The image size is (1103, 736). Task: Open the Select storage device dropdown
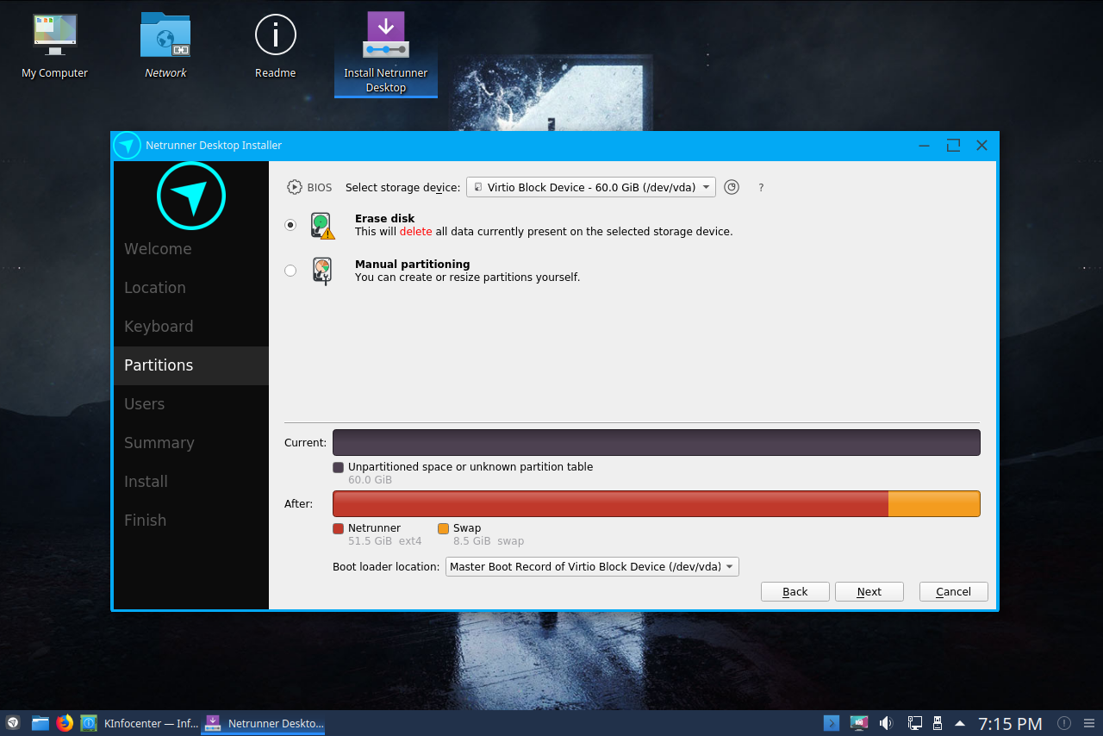591,187
